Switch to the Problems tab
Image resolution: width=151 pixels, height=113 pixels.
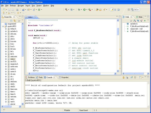tap(30, 77)
